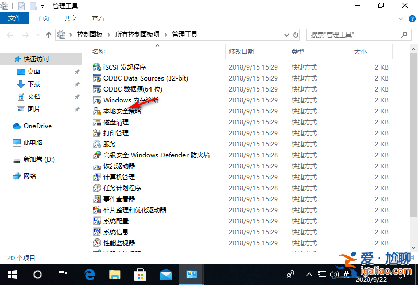Select 服务 gear icon
Viewport: 418px width, 285px height.
tap(97, 144)
